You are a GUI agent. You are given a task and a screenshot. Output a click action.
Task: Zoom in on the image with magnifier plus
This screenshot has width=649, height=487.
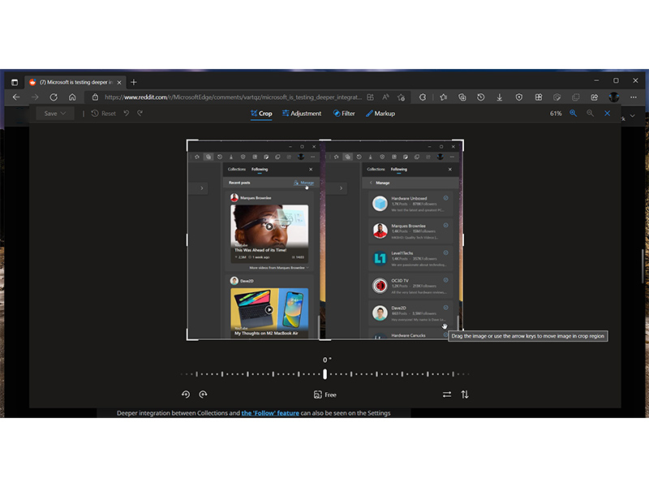click(574, 114)
